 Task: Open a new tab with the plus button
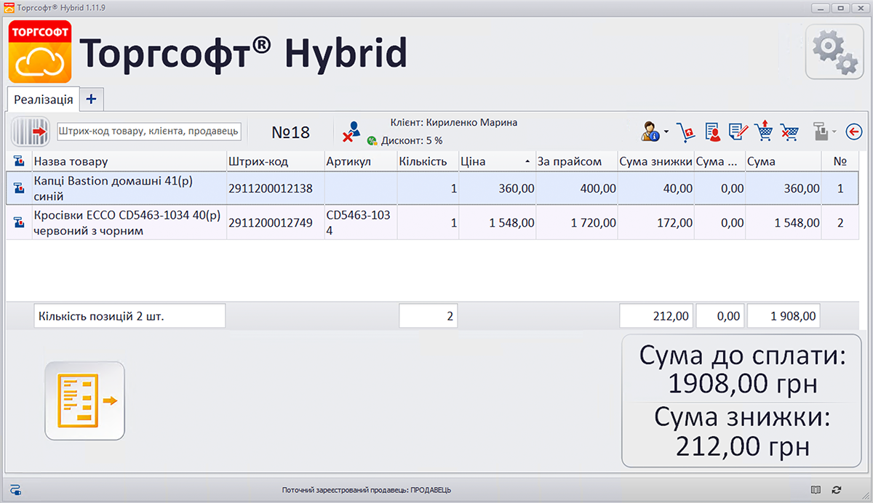point(90,99)
